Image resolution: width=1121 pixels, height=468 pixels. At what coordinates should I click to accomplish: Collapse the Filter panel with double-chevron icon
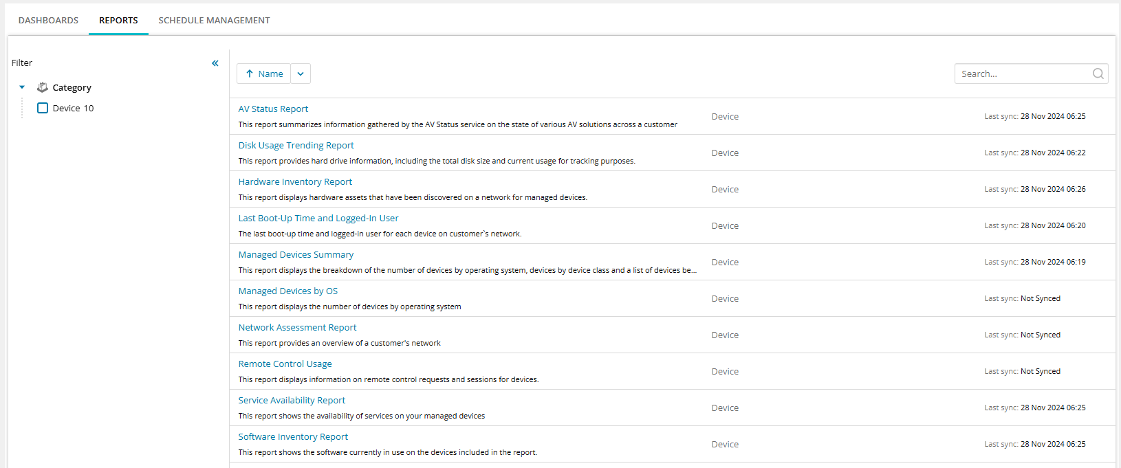pos(215,63)
